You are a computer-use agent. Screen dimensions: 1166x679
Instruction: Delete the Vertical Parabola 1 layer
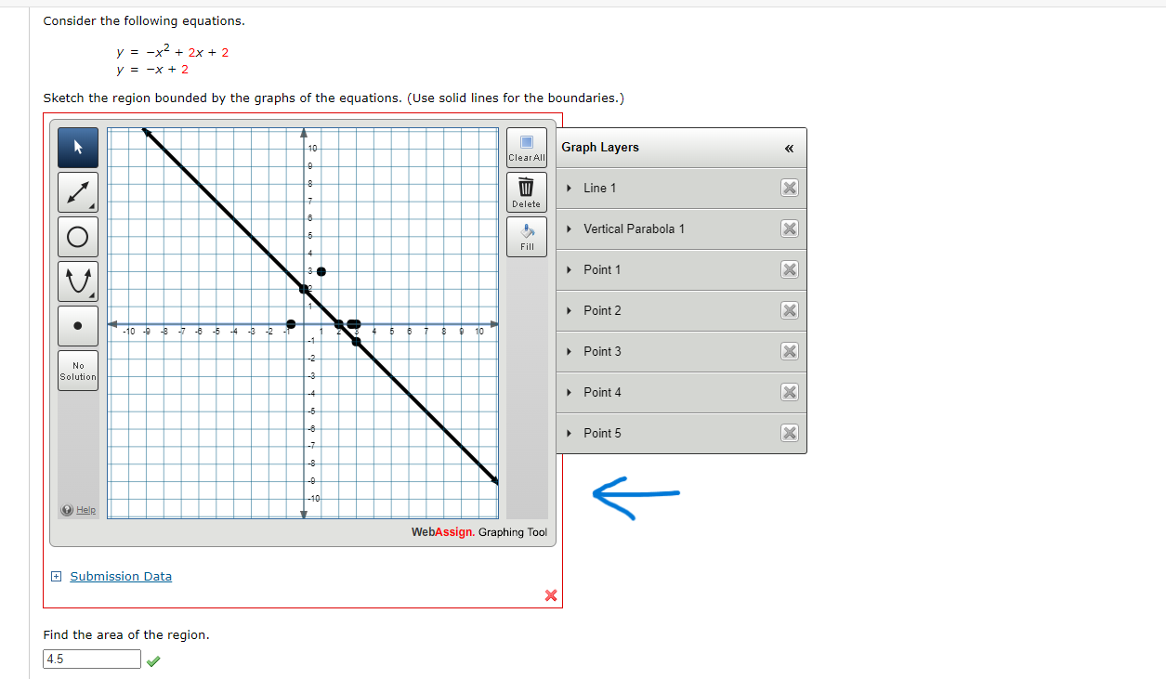coord(789,229)
